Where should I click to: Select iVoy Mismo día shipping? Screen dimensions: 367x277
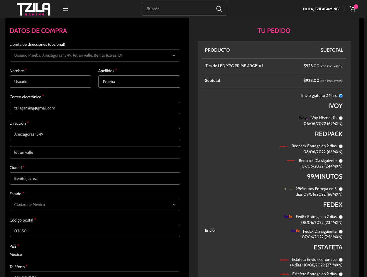341,118
